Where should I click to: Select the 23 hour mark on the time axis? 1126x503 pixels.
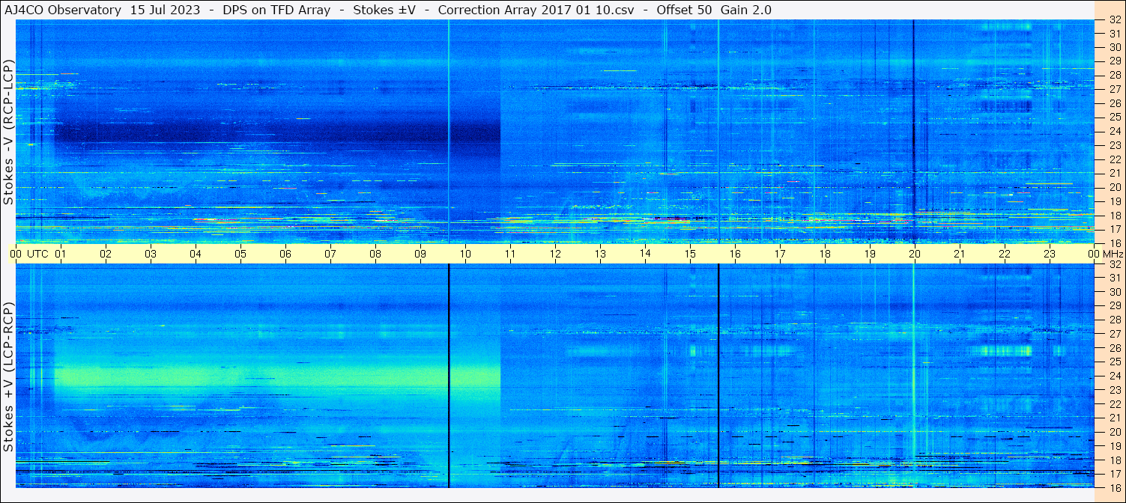click(1050, 254)
